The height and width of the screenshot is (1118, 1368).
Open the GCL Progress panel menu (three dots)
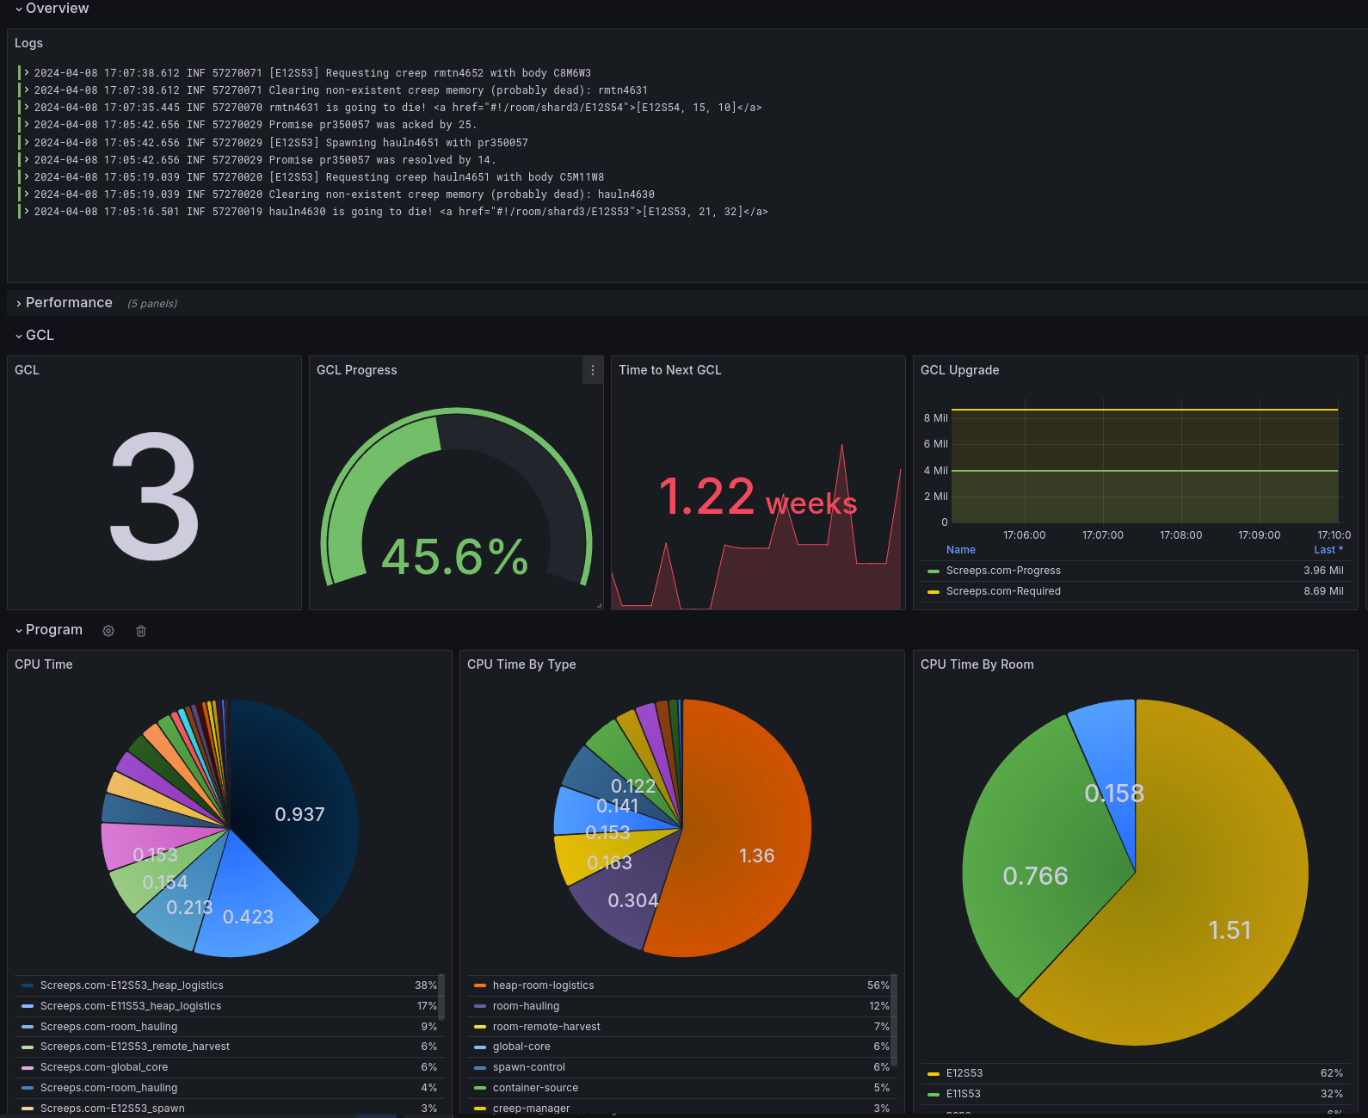coord(593,370)
